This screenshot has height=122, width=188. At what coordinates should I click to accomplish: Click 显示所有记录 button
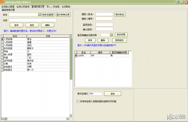63,14
